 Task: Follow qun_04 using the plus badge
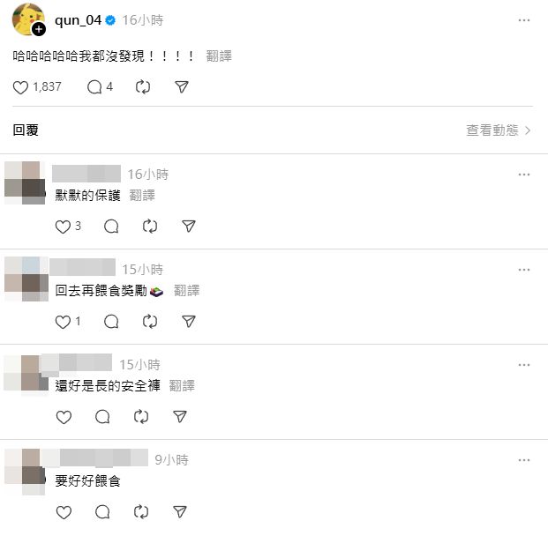(x=39, y=29)
